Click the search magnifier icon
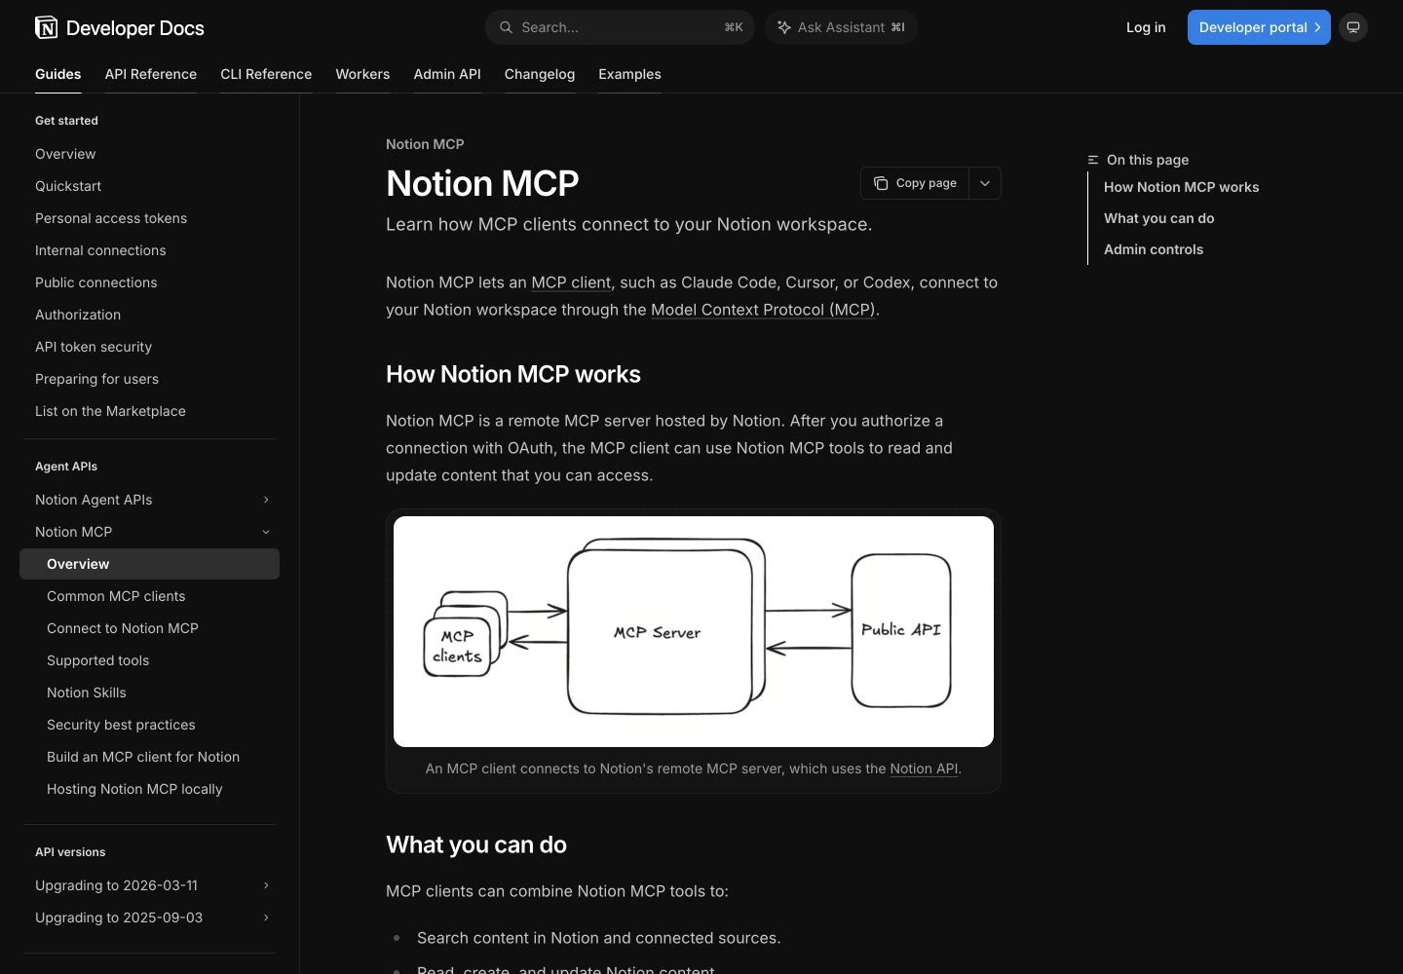This screenshot has height=974, width=1403. 506,27
